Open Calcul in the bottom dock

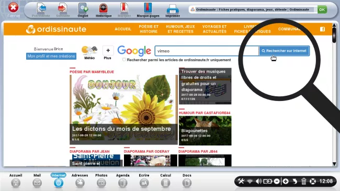(x=165, y=181)
